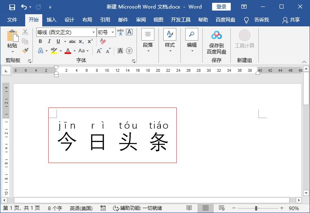
Task: Open the 百度网盘 tab
Action: click(225, 20)
